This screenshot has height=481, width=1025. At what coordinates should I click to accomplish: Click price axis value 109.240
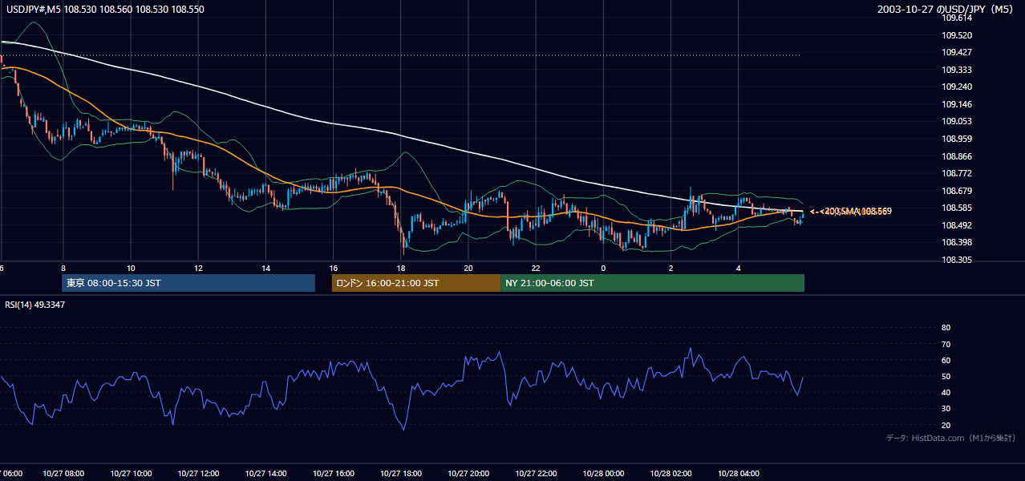tap(957, 87)
